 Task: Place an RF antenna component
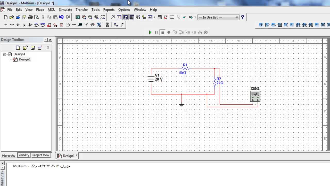point(86,25)
